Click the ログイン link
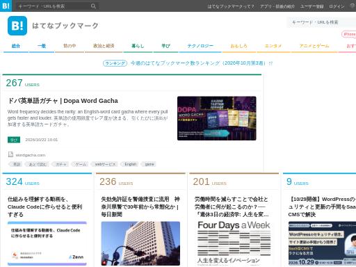 (337, 6)
